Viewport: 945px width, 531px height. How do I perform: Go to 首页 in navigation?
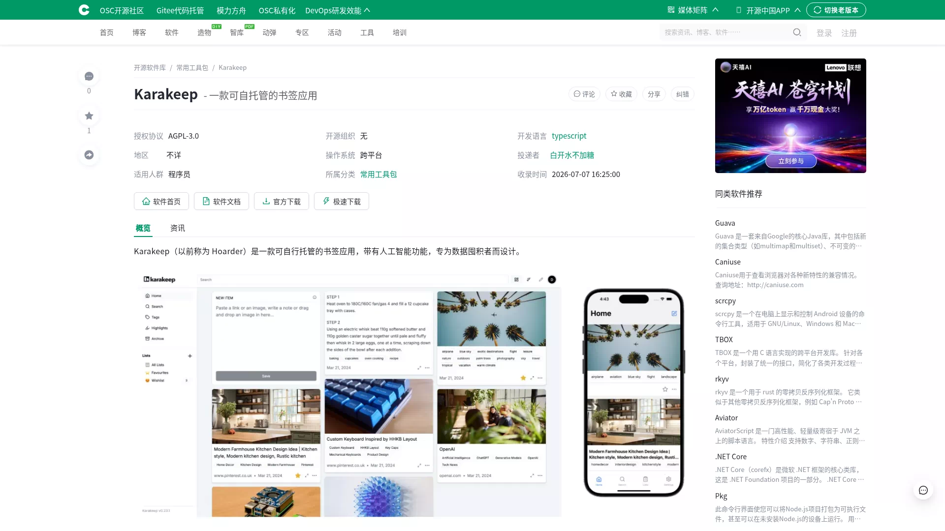(x=107, y=32)
